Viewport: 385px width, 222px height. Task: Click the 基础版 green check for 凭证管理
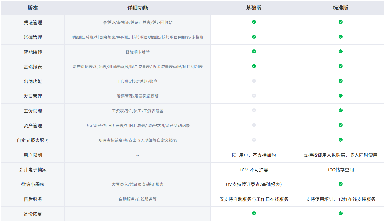tap(254, 22)
